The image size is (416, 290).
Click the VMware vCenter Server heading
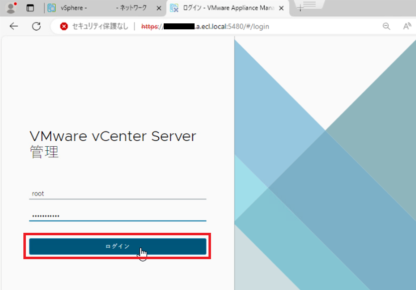pyautogui.click(x=113, y=136)
